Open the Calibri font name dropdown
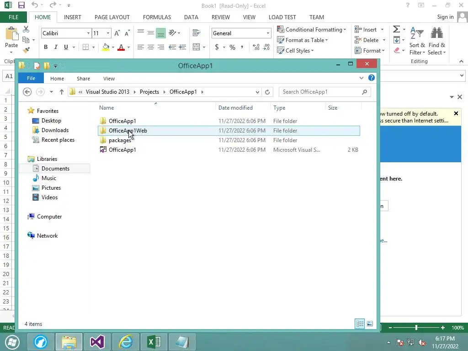468x351 pixels. coord(88,33)
